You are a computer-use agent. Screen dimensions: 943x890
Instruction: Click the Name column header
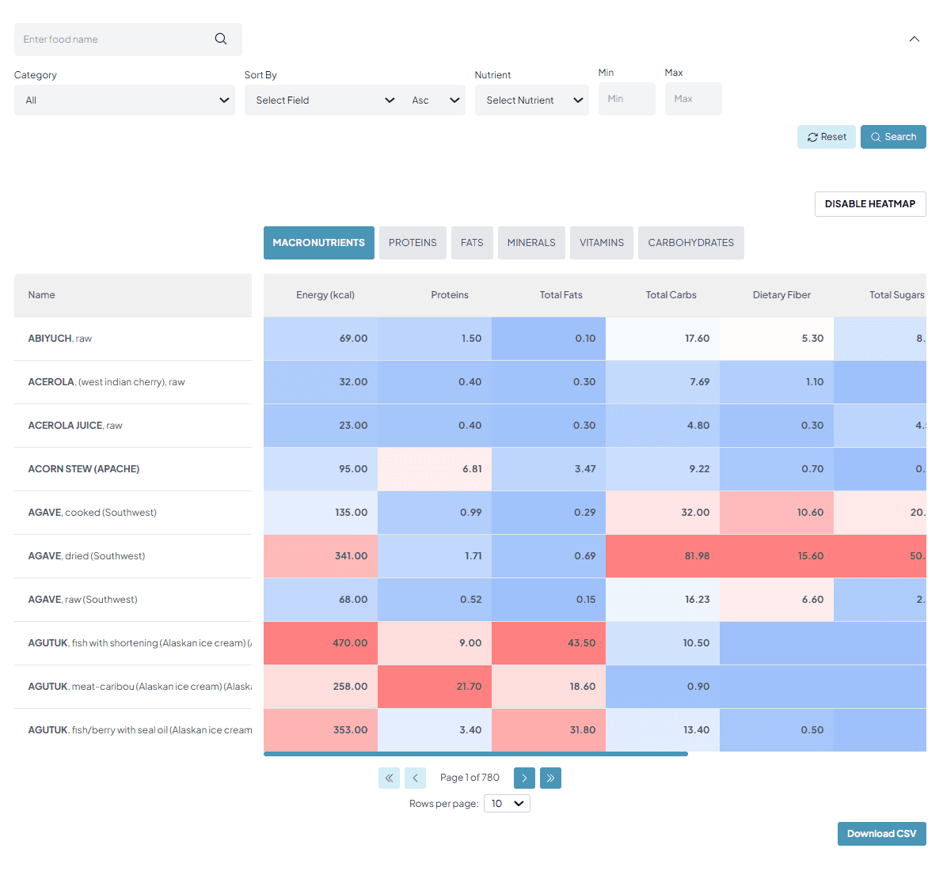click(x=133, y=296)
